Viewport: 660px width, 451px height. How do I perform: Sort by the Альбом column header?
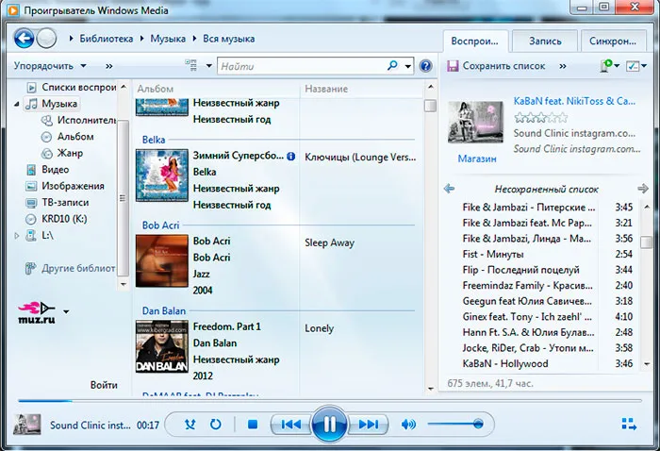point(156,89)
